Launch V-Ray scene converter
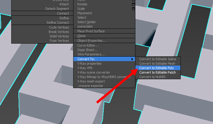 click(104, 72)
